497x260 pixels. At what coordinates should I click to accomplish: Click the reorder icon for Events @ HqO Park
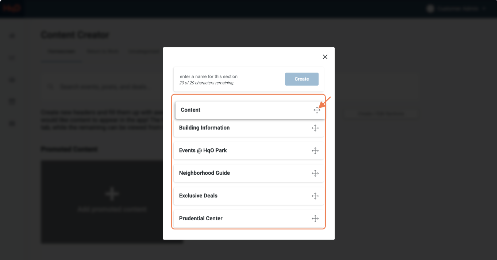315,151
